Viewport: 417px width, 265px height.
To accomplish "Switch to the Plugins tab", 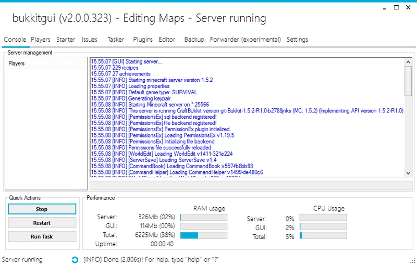I will tap(143, 40).
